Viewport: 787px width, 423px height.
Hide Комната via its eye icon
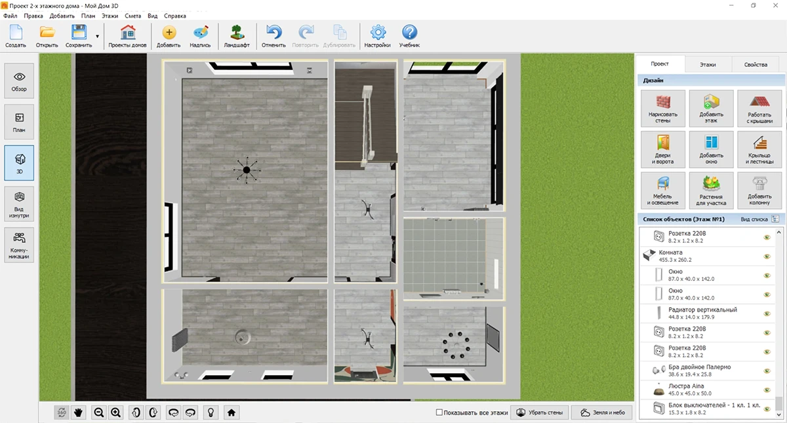click(766, 256)
